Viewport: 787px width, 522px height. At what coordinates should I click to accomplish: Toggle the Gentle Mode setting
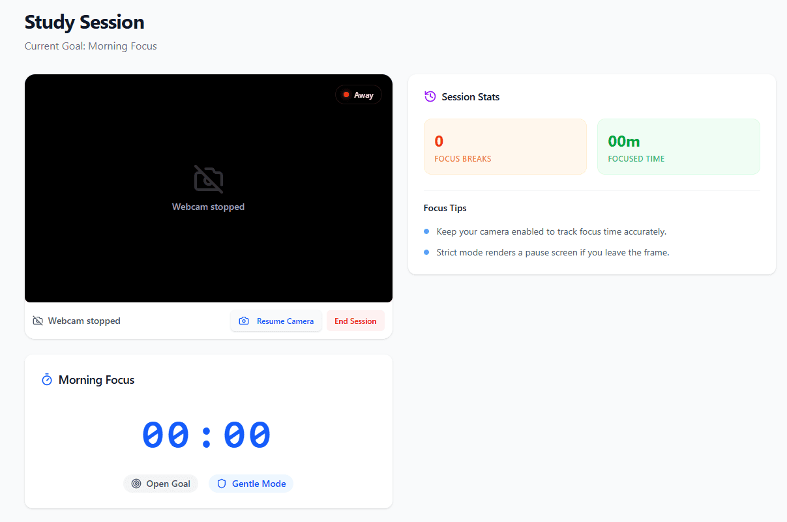pyautogui.click(x=251, y=484)
